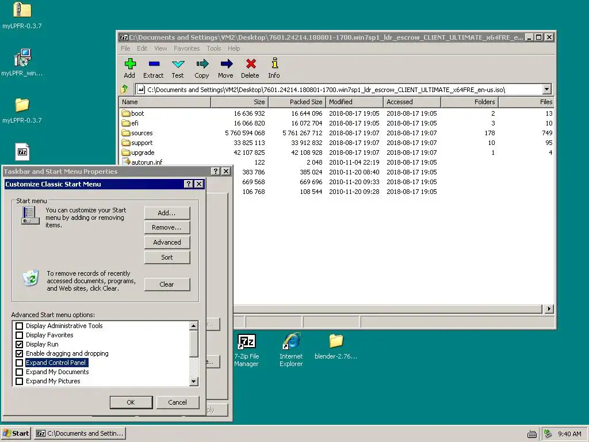This screenshot has width=589, height=442.
Task: Click the Extract toolbar icon
Action: tap(154, 64)
